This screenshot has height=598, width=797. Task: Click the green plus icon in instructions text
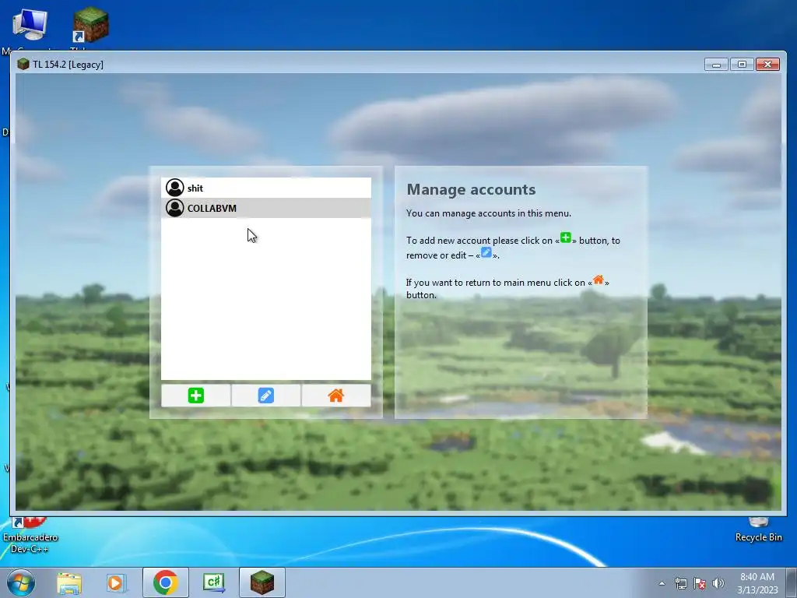coord(566,237)
